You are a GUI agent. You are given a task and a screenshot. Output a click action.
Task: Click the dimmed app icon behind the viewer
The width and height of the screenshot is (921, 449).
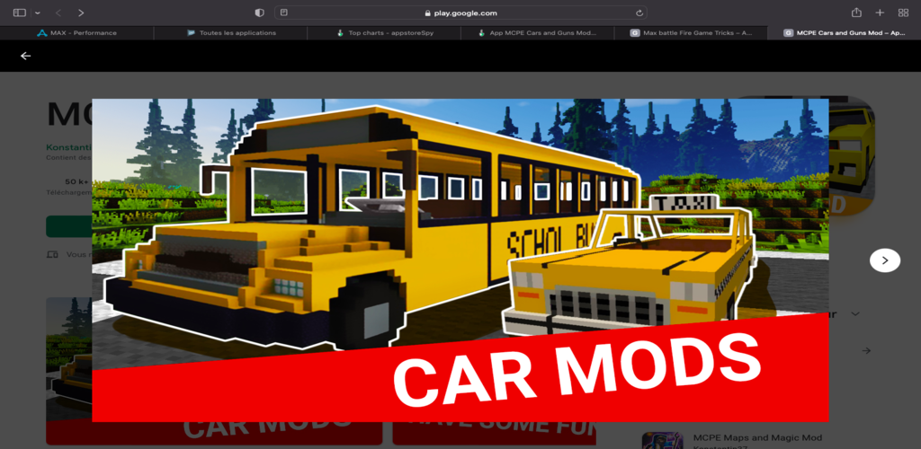point(852,156)
